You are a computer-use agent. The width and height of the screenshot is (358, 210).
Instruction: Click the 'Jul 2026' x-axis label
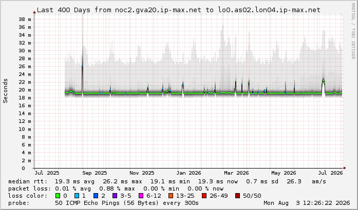[x=330, y=173]
